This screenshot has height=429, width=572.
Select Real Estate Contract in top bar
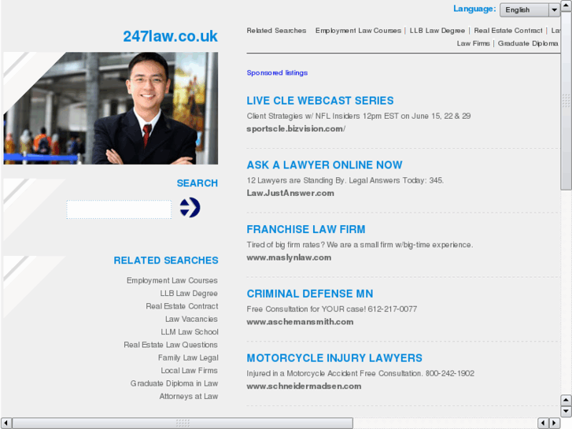click(x=507, y=31)
